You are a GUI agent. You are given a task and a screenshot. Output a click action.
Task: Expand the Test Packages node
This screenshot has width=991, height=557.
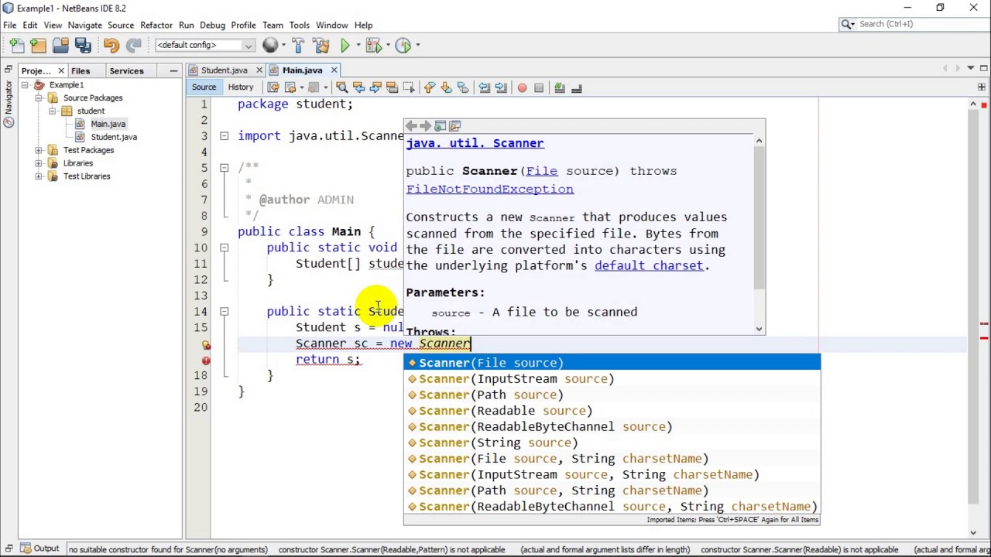(x=38, y=150)
